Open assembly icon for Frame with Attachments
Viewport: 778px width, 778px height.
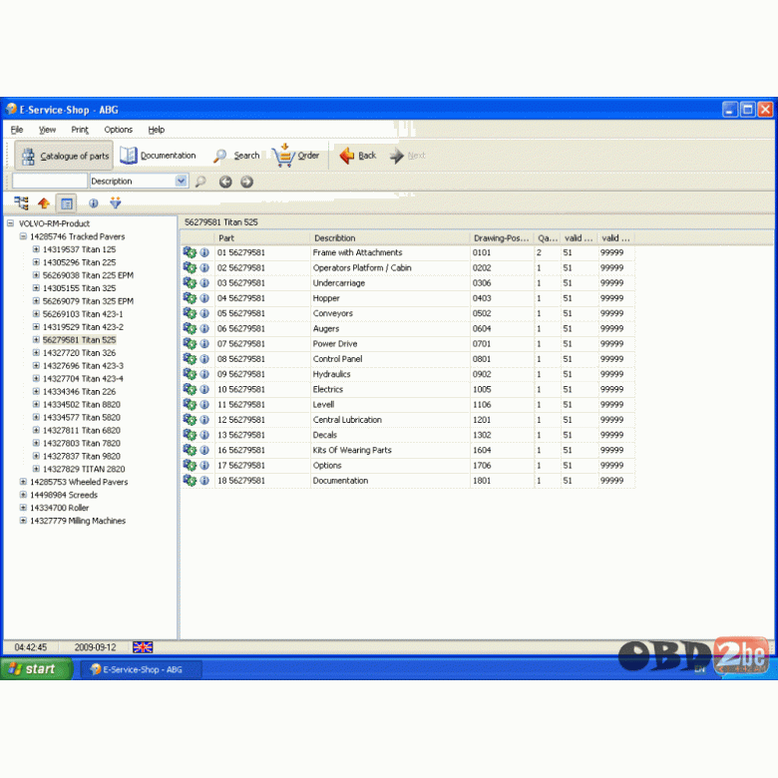coord(190,252)
